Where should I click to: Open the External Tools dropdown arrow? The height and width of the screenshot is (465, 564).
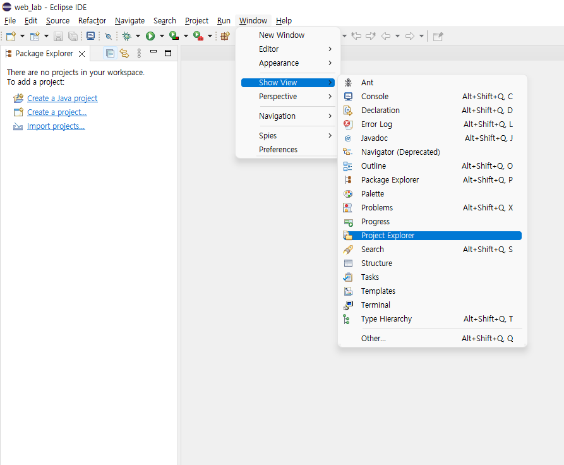210,36
